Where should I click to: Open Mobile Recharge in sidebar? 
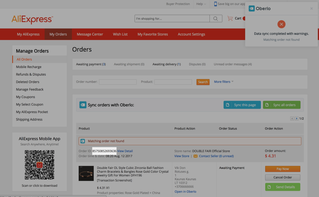click(29, 67)
